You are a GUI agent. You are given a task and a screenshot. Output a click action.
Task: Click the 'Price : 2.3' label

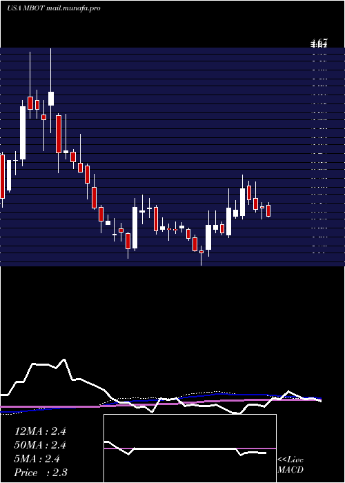tap(41, 473)
